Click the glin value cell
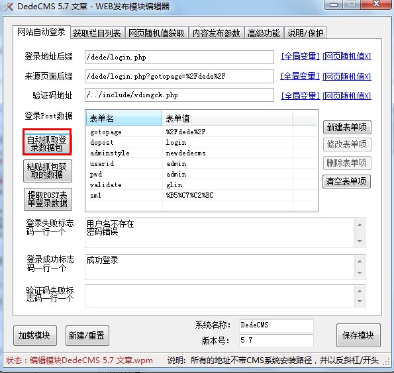 pyautogui.click(x=227, y=185)
